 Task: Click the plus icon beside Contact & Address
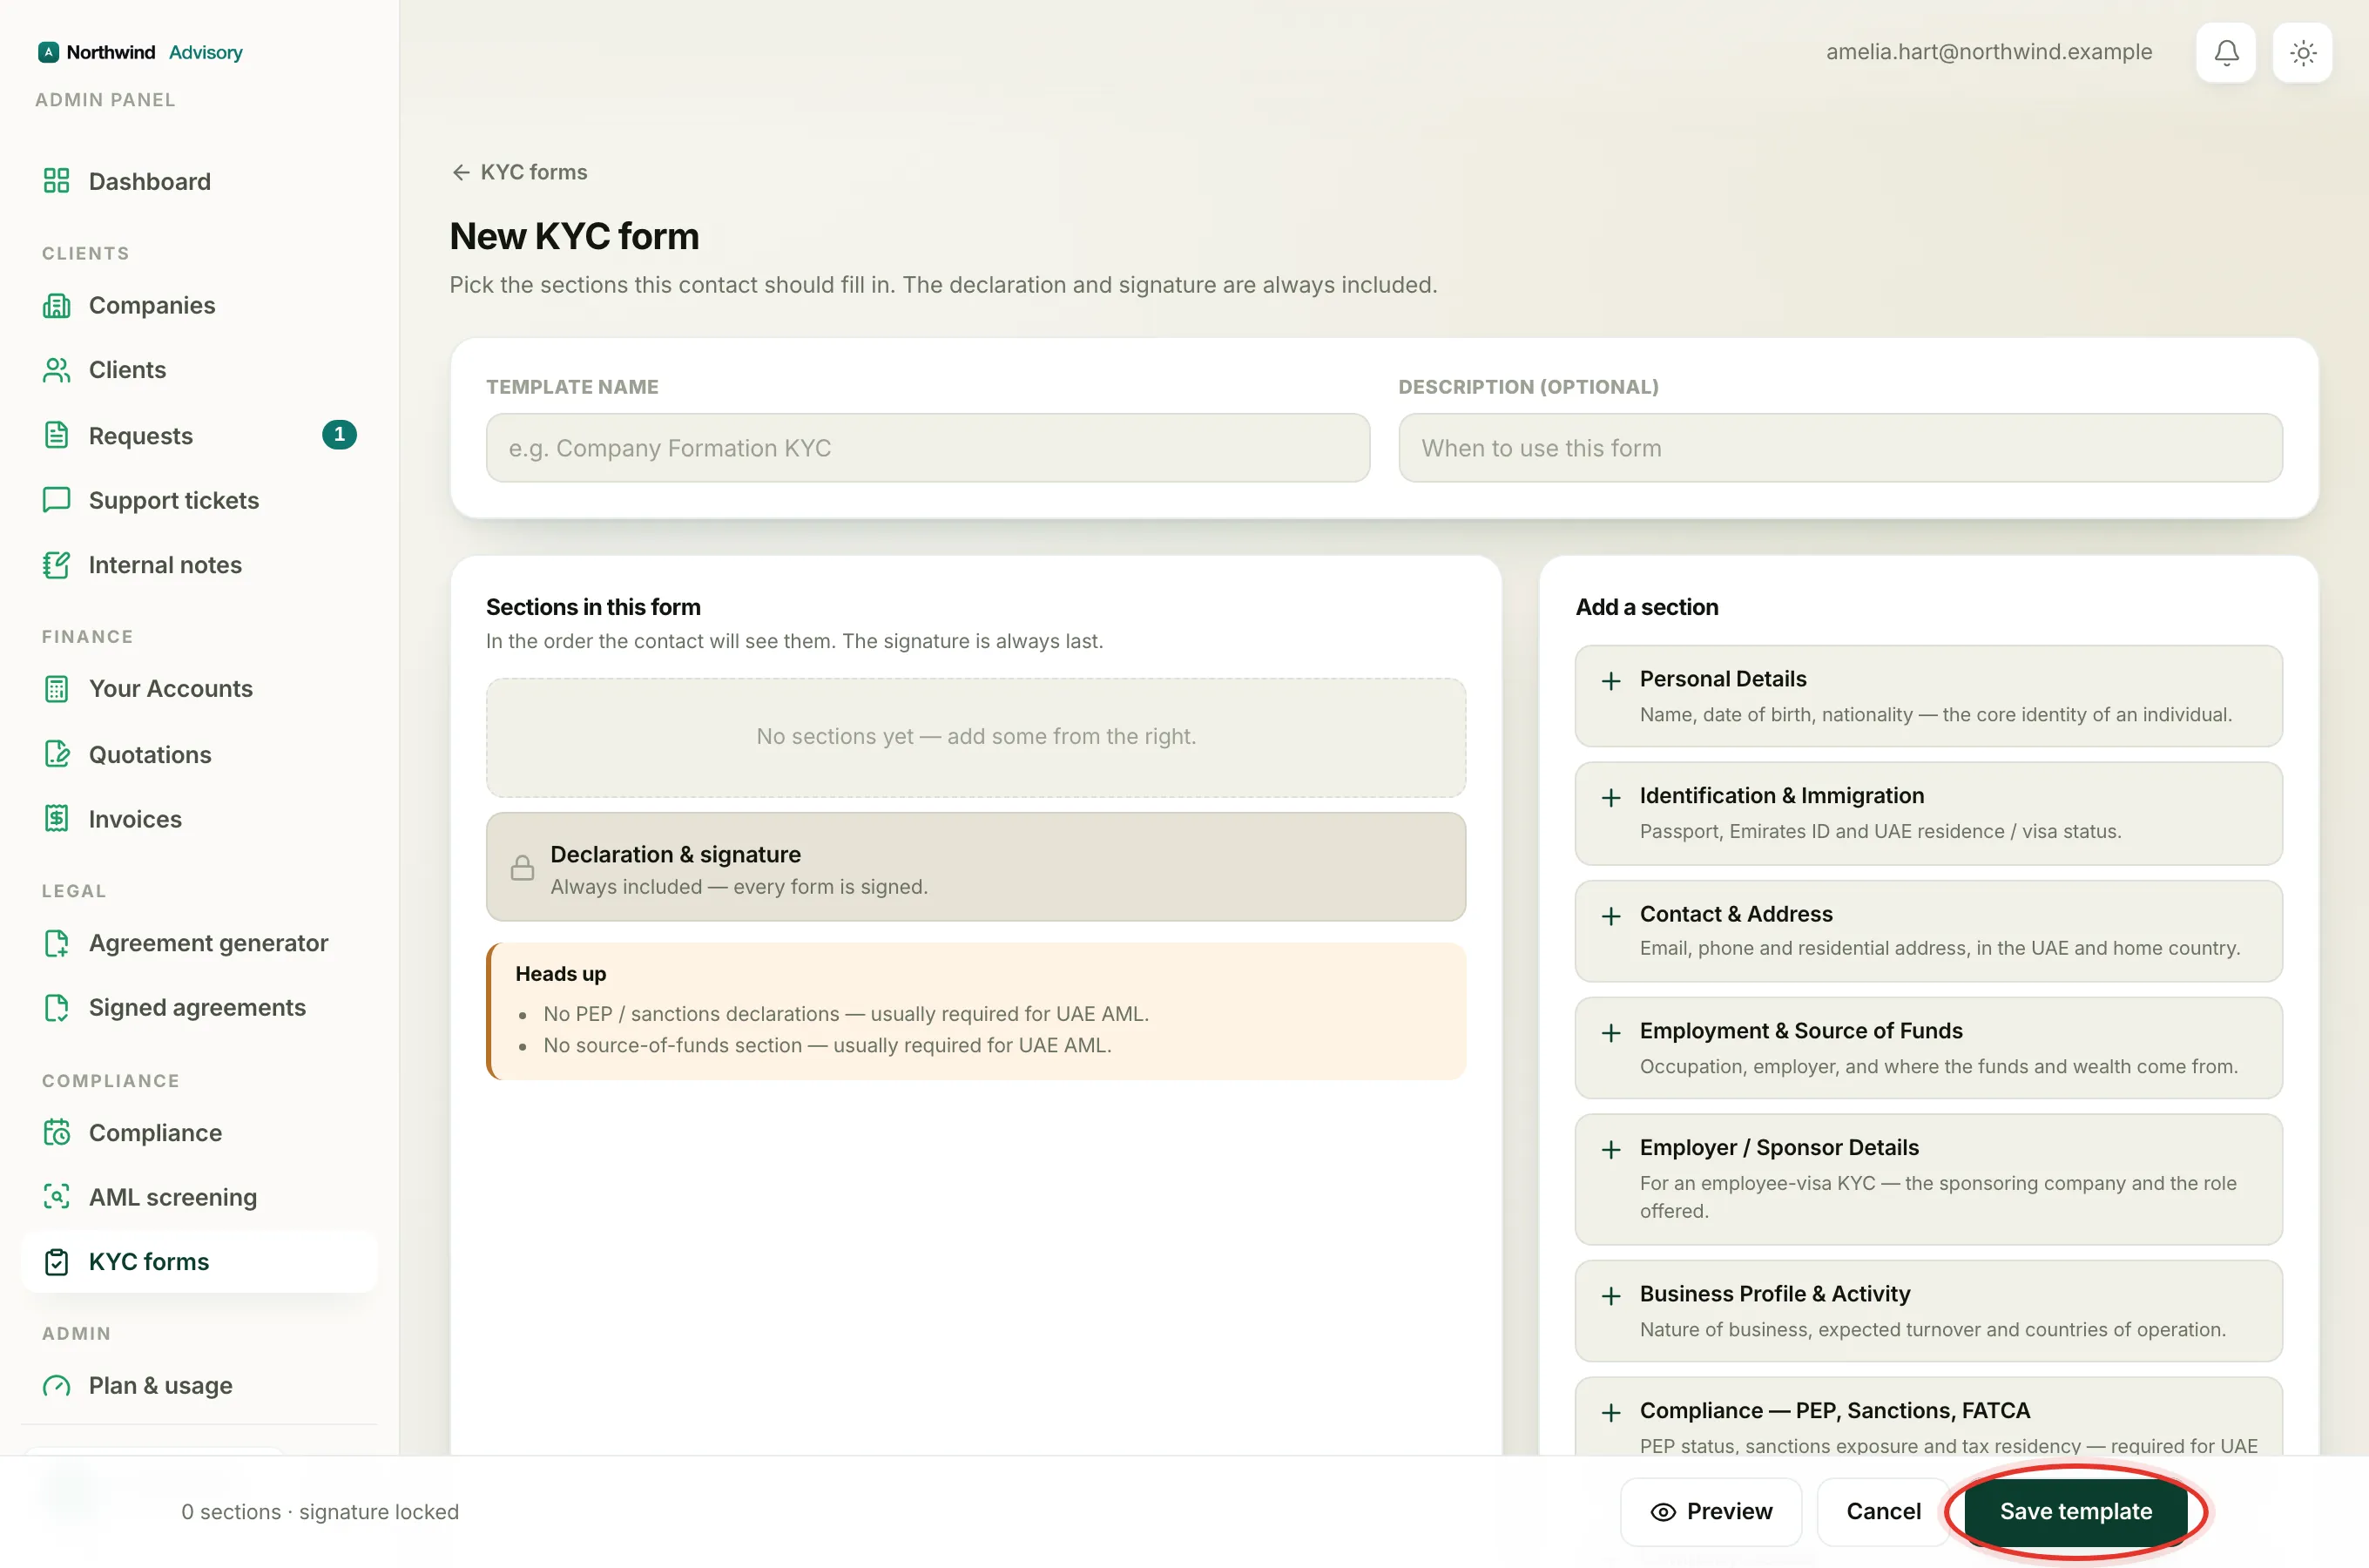pyautogui.click(x=1610, y=916)
